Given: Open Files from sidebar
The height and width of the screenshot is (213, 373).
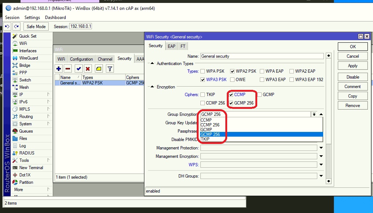Looking at the screenshot, I should click(x=23, y=138).
